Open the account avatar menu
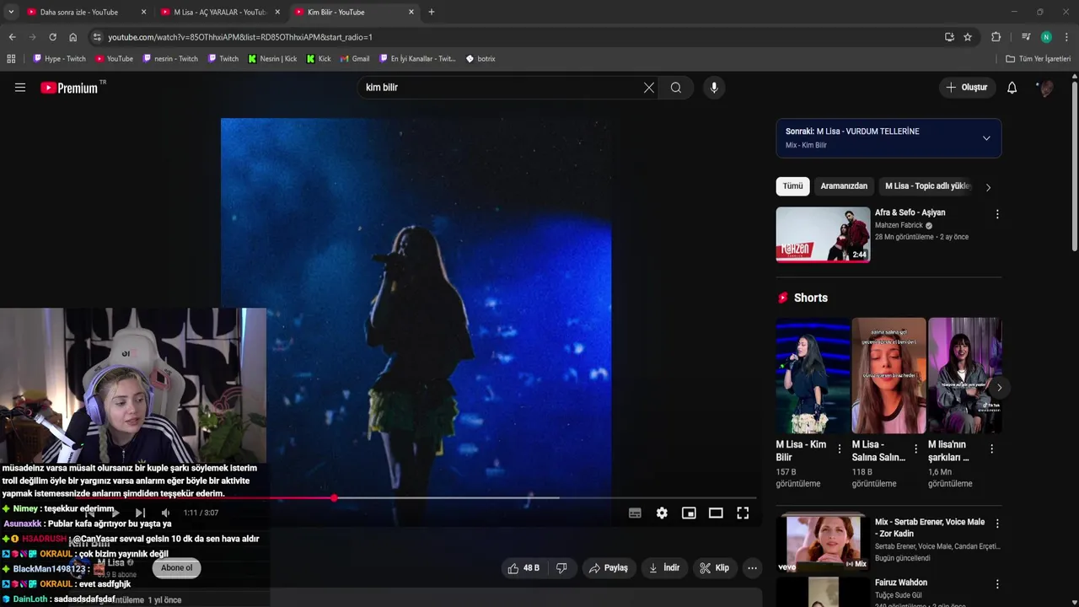The height and width of the screenshot is (607, 1079). tap(1046, 88)
